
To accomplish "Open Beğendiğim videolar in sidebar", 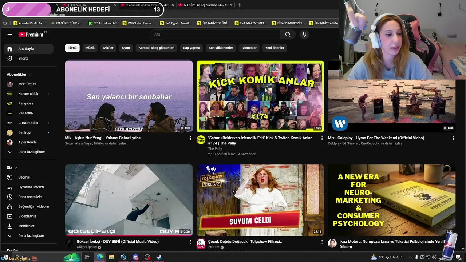I will tap(29, 207).
